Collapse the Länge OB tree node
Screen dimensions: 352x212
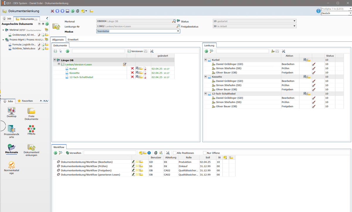coord(55,60)
